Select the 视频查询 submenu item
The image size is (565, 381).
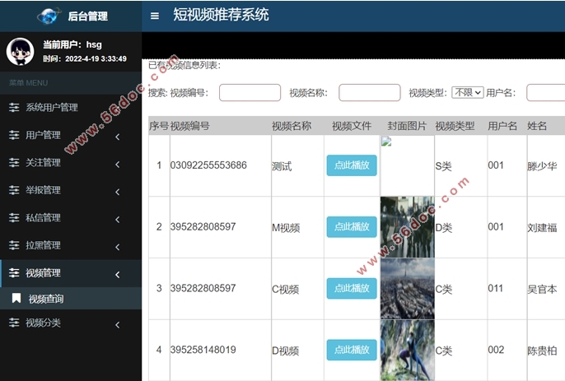[x=46, y=299]
